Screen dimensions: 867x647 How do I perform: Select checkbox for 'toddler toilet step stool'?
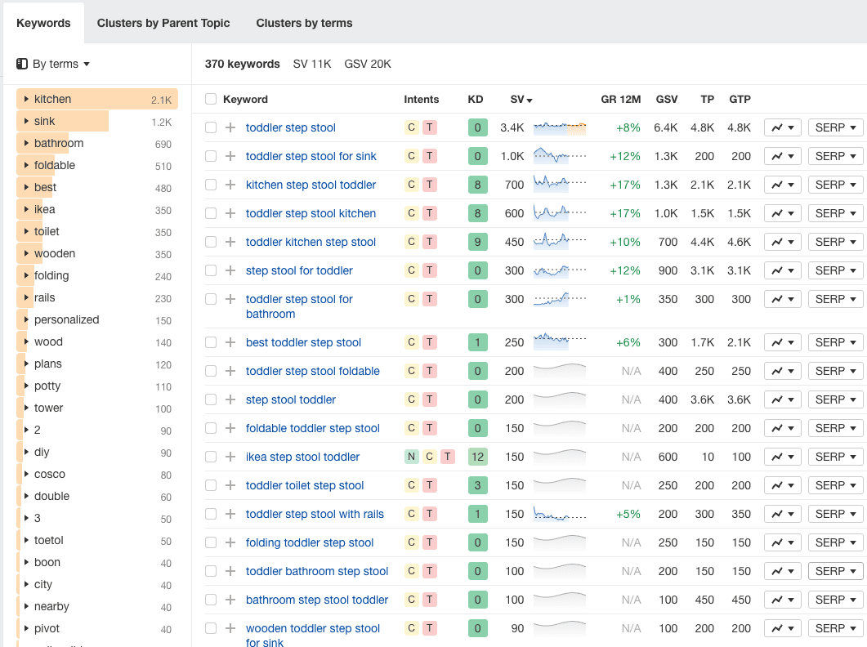211,485
